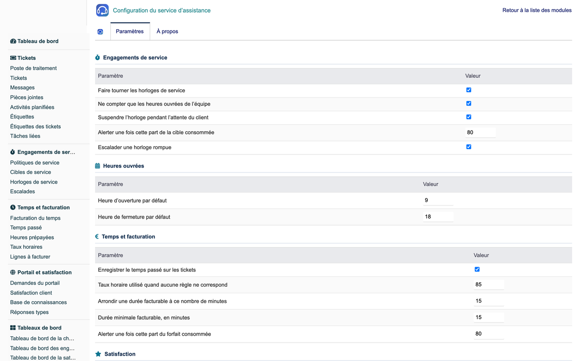Image resolution: width=583 pixels, height=361 pixels.
Task: Click the Tickets section icon in sidebar
Action: (x=13, y=58)
